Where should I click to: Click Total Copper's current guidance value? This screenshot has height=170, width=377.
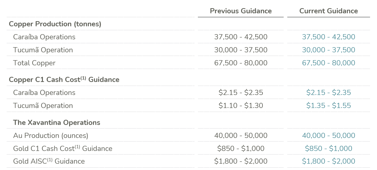click(x=328, y=63)
